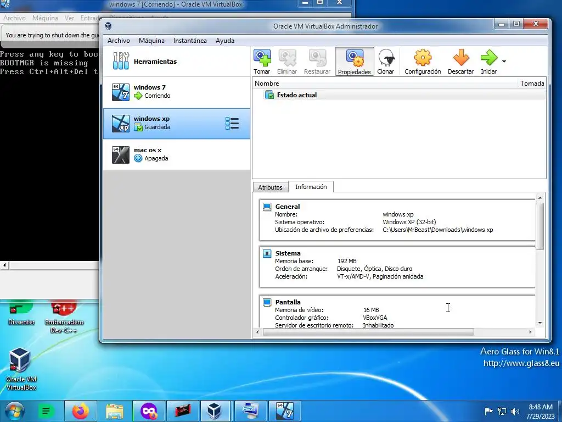
Task: Start the machine with Iniciar arrow
Action: tap(489, 62)
